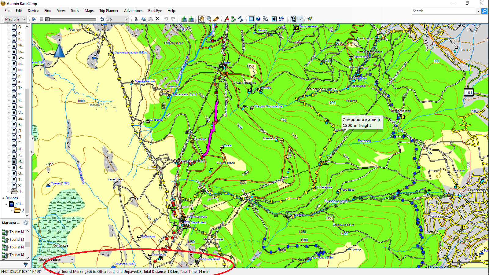Click the blue search magnifier button
Viewport: 489px width, 275px height.
[484, 11]
